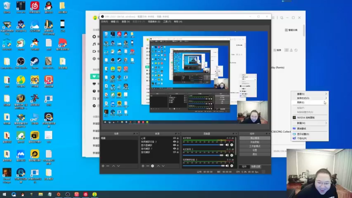Open 编辑(E) menu in OBS
The image size is (352, 198).
point(115,22)
